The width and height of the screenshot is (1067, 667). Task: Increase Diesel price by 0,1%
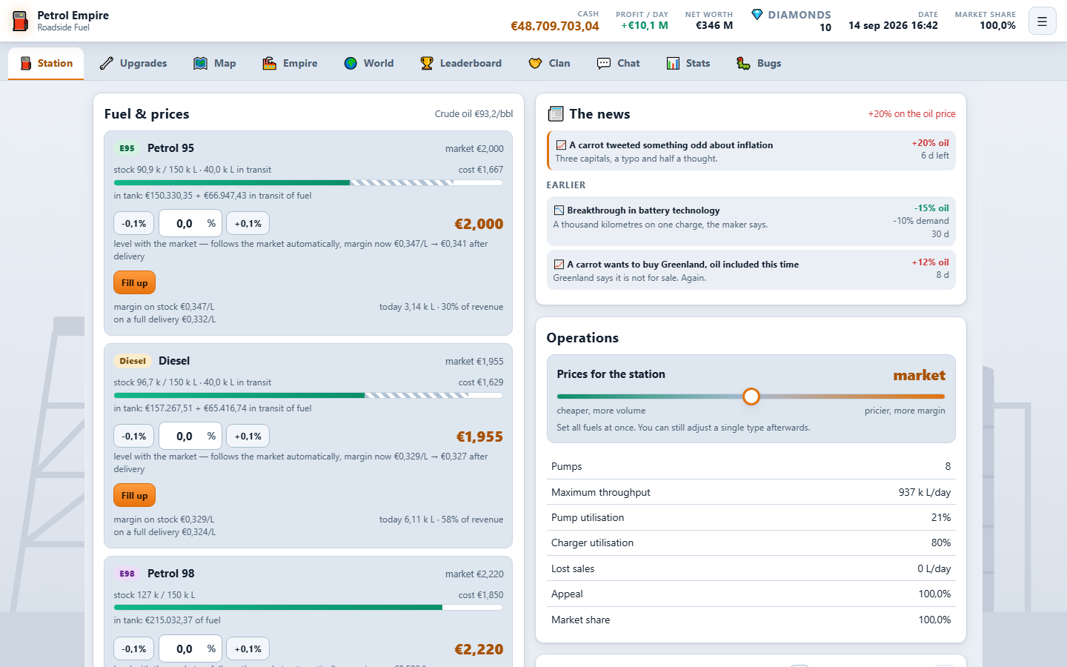pos(247,436)
